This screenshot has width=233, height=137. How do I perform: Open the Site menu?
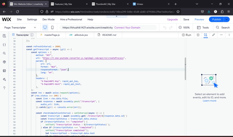19,20
